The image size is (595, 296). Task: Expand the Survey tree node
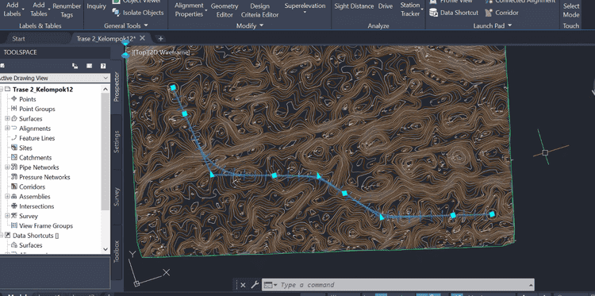point(7,216)
